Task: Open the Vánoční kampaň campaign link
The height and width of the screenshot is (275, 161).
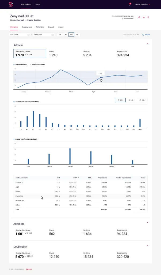Action: [x=17, y=20]
